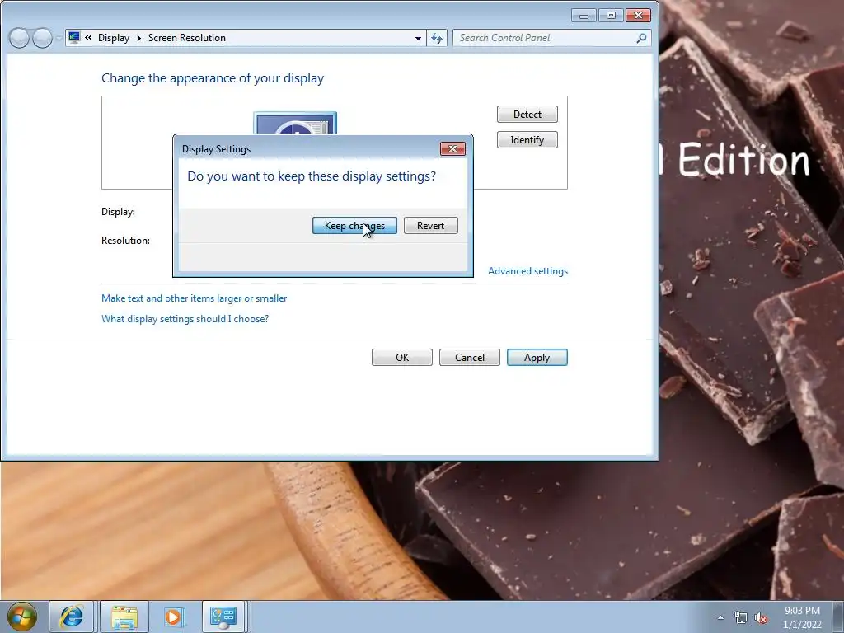Open What display settings should I choose link
Image resolution: width=844 pixels, height=633 pixels.
pos(185,319)
